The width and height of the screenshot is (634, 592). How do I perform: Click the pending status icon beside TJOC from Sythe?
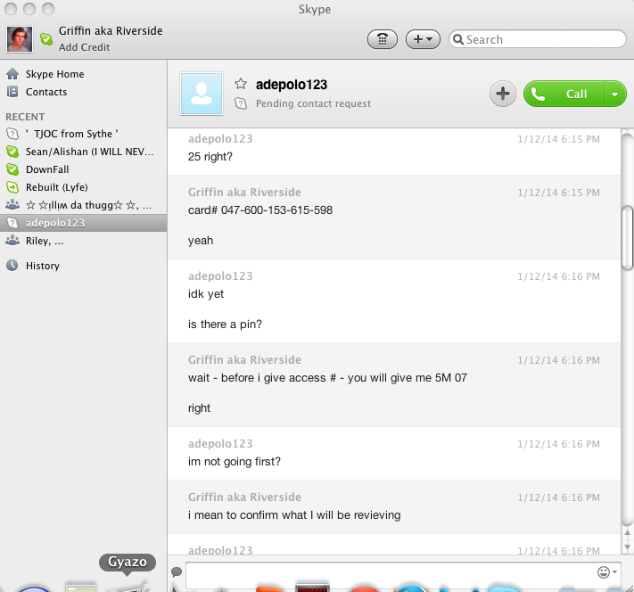pyautogui.click(x=12, y=134)
